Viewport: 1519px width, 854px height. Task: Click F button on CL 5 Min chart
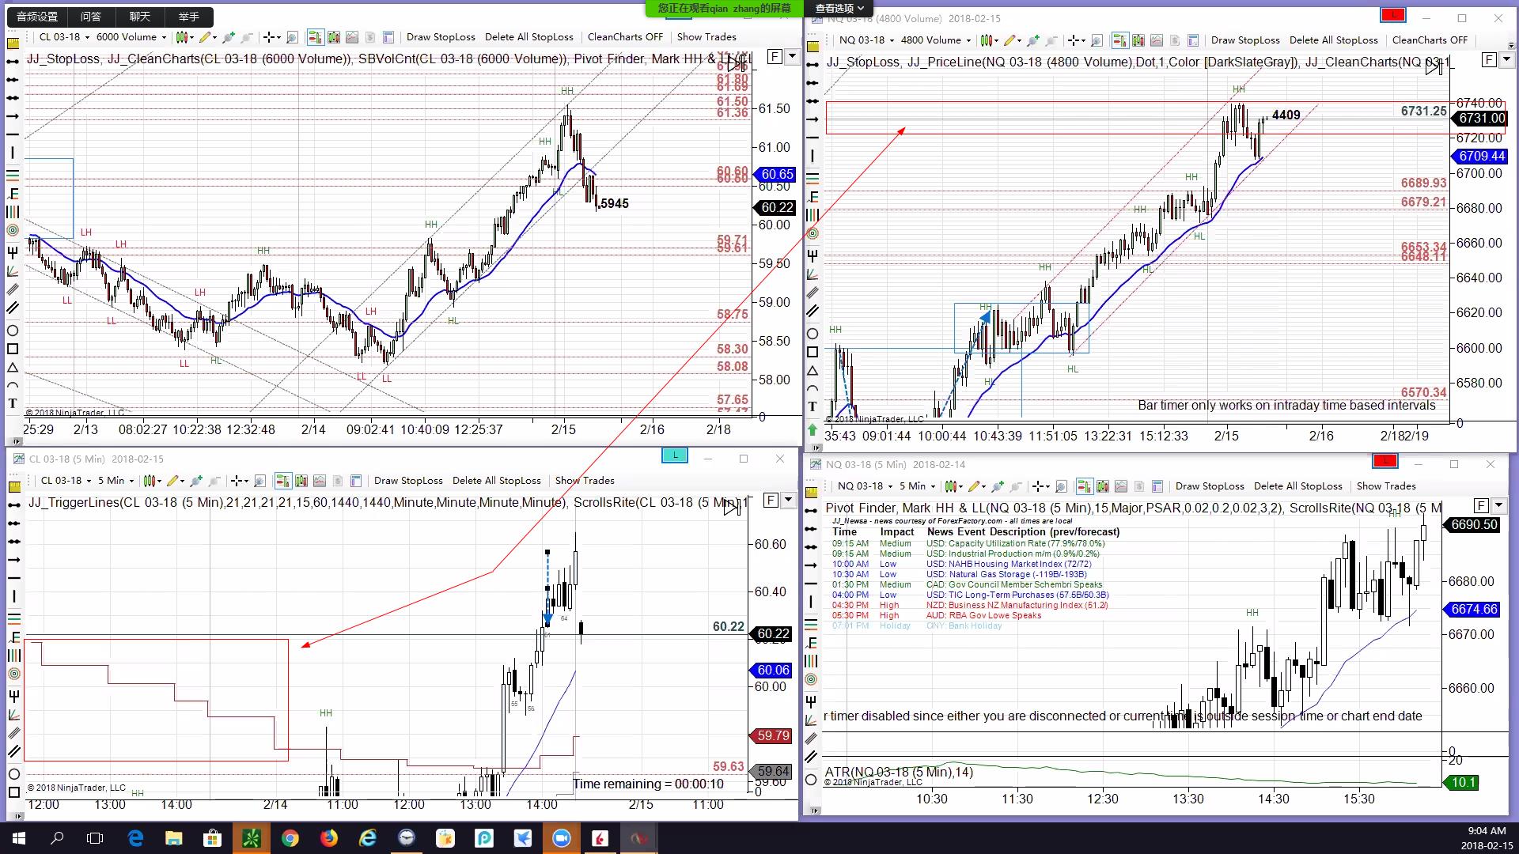[x=771, y=500]
